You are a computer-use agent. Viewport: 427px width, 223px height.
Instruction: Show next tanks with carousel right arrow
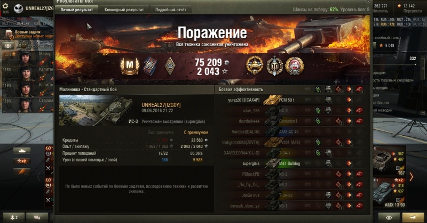click(x=411, y=177)
